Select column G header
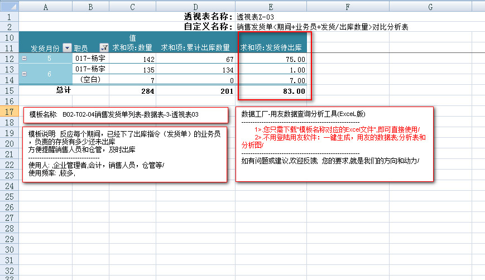This screenshot has height=280, width=485. click(430, 7)
